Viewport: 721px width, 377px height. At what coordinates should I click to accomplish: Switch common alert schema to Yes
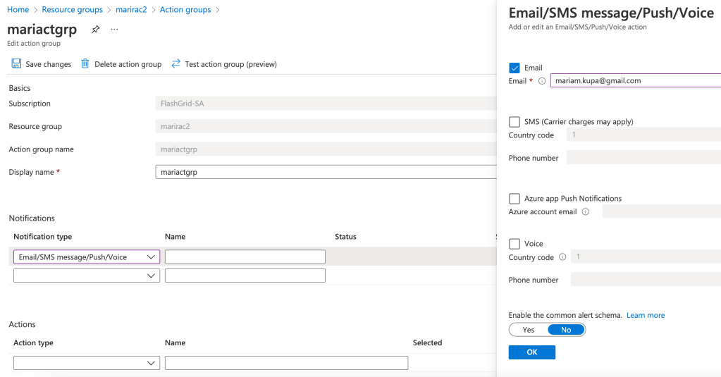(x=529, y=330)
